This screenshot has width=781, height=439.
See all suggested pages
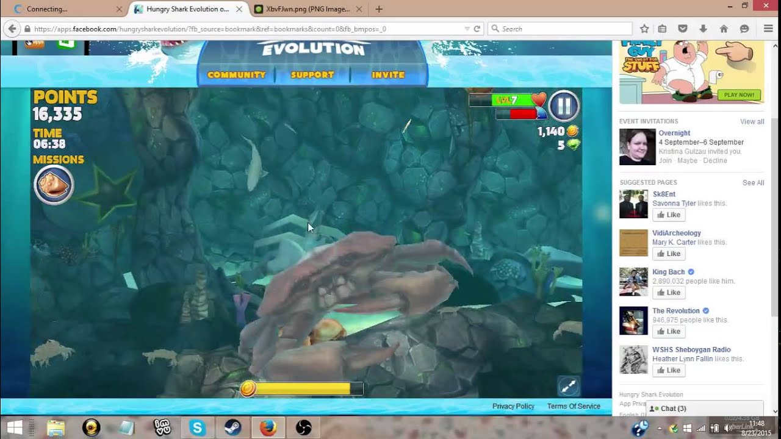point(753,182)
